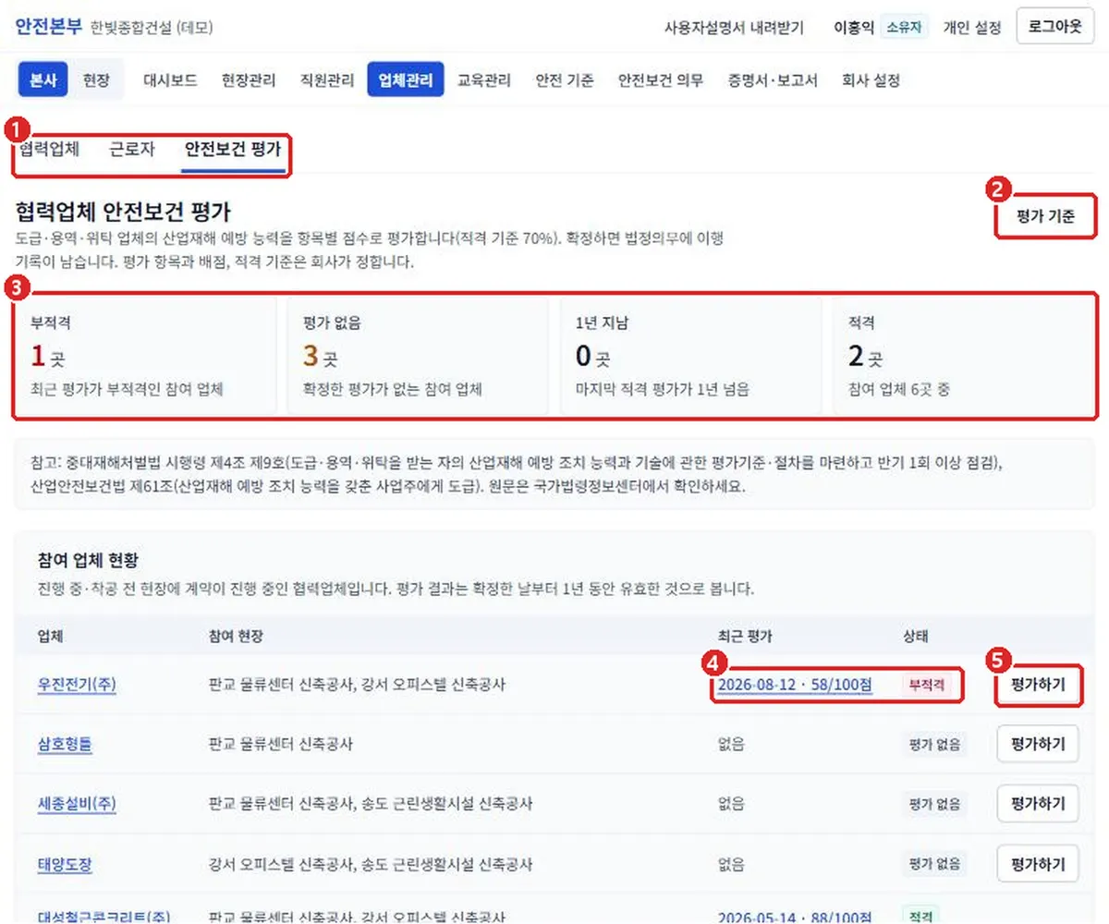Click the 부적격 1곳 summary card
1109x924 pixels.
point(146,355)
